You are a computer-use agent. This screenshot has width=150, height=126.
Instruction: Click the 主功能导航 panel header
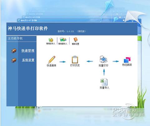coord(22,39)
